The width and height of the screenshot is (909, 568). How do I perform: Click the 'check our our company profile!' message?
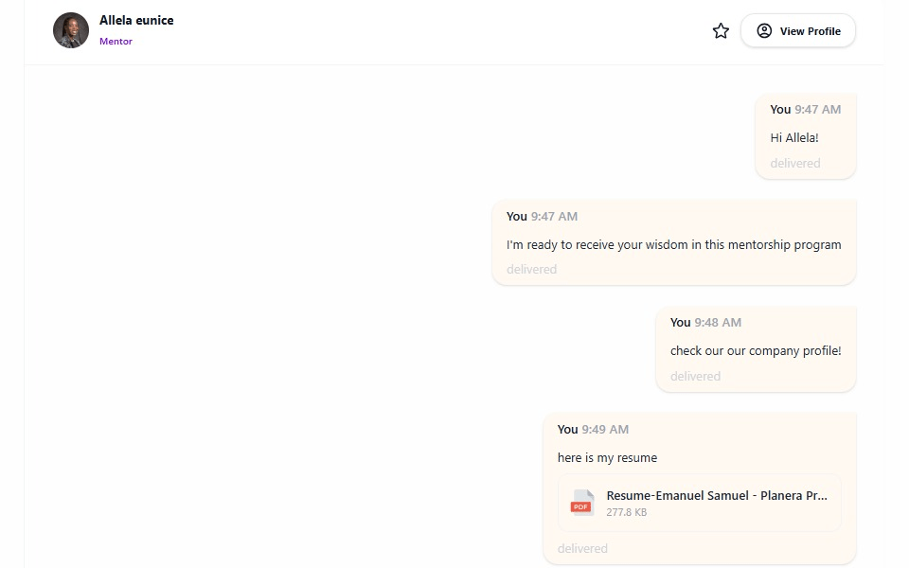click(x=756, y=350)
